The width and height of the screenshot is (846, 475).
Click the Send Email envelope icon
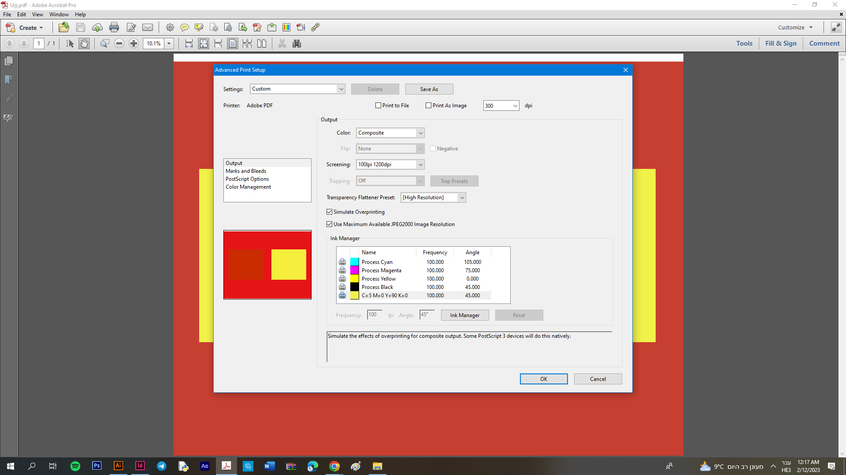click(148, 27)
